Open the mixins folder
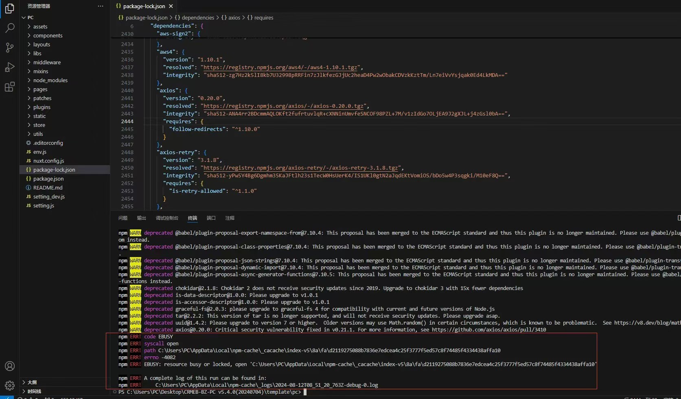The width and height of the screenshot is (681, 399). (x=41, y=71)
